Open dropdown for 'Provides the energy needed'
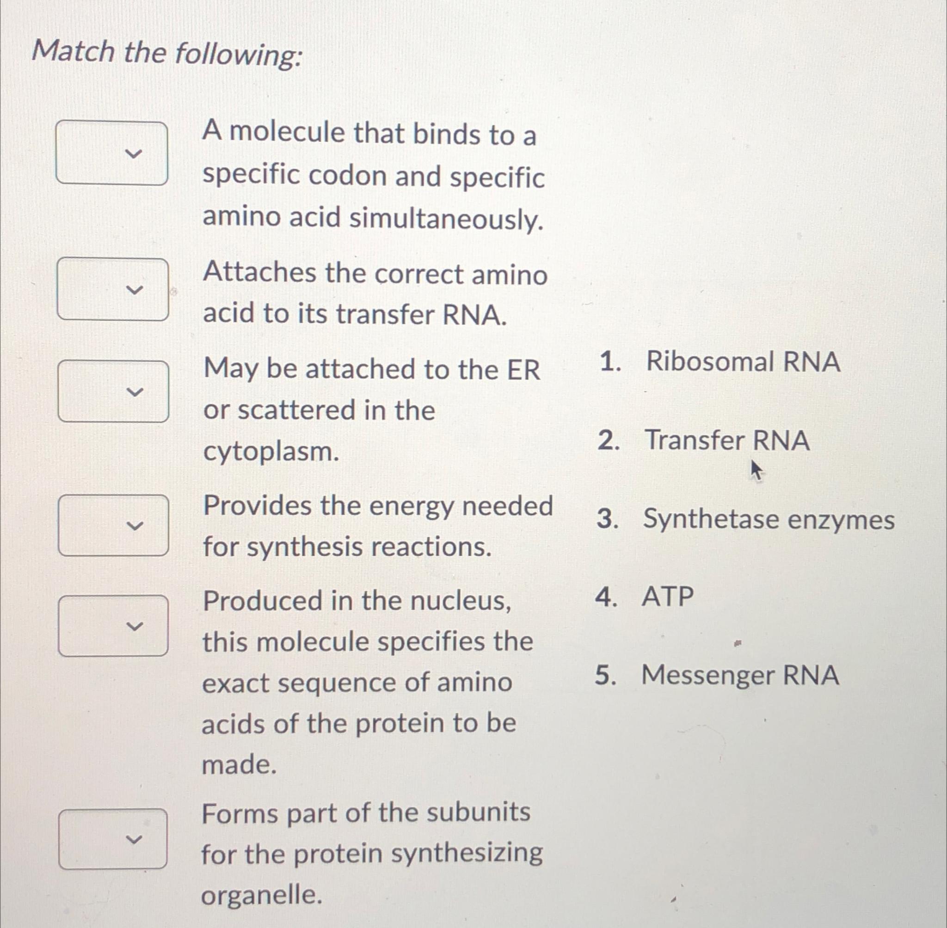Image resolution: width=947 pixels, height=928 pixels. [113, 525]
